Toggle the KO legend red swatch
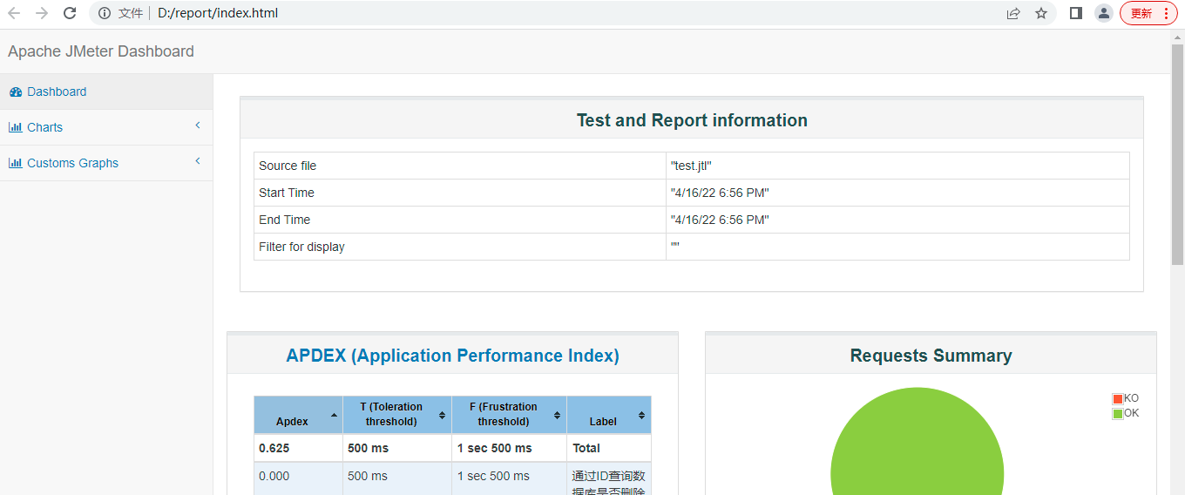Image resolution: width=1185 pixels, height=495 pixels. coord(1118,398)
